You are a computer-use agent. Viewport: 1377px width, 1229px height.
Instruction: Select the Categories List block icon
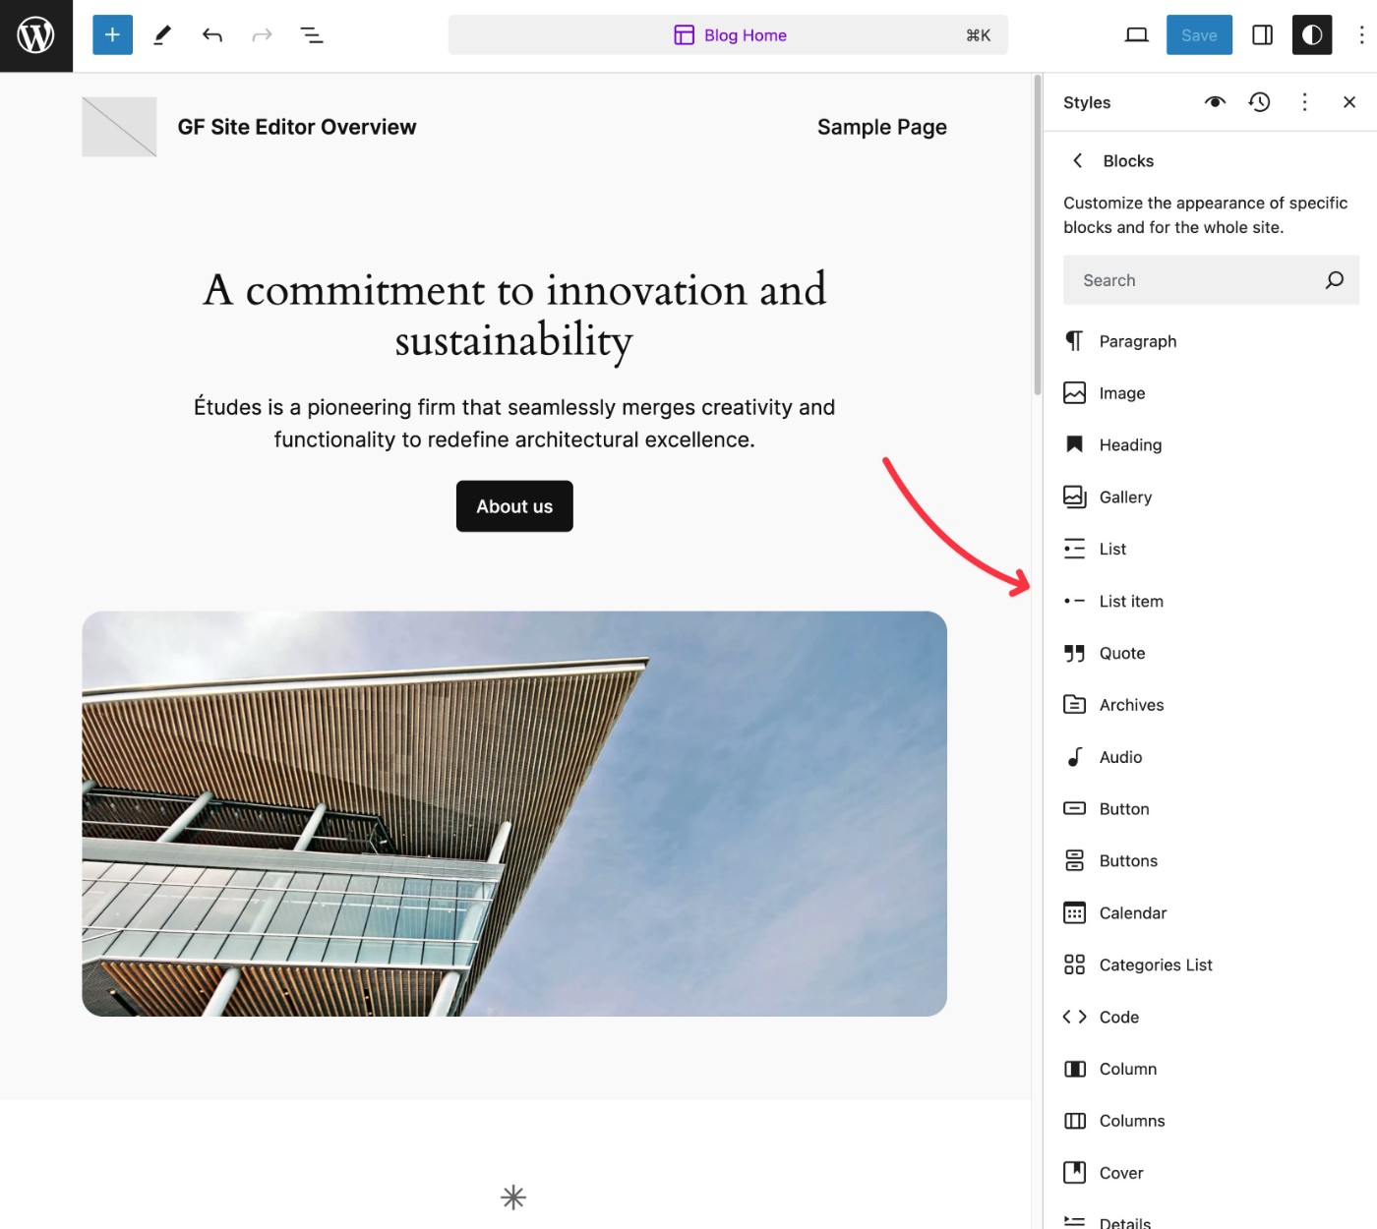pos(1075,966)
